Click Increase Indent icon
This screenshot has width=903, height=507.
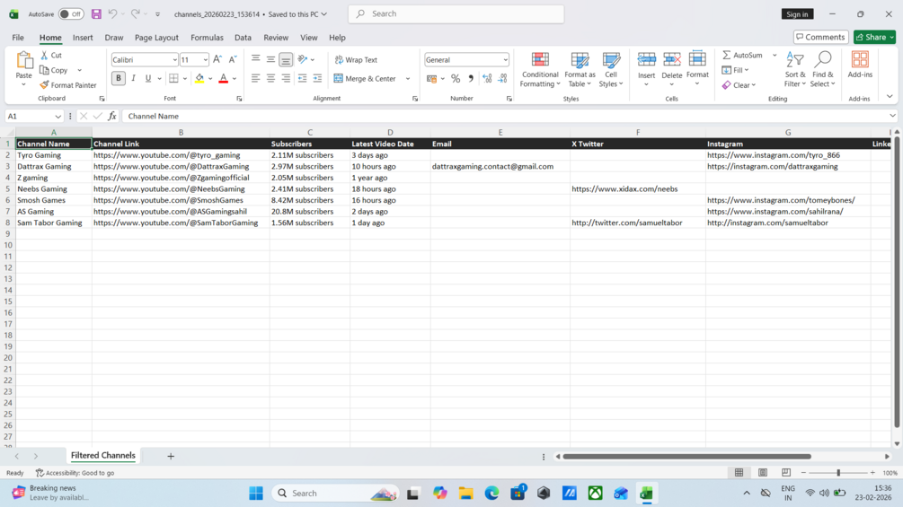coord(317,79)
